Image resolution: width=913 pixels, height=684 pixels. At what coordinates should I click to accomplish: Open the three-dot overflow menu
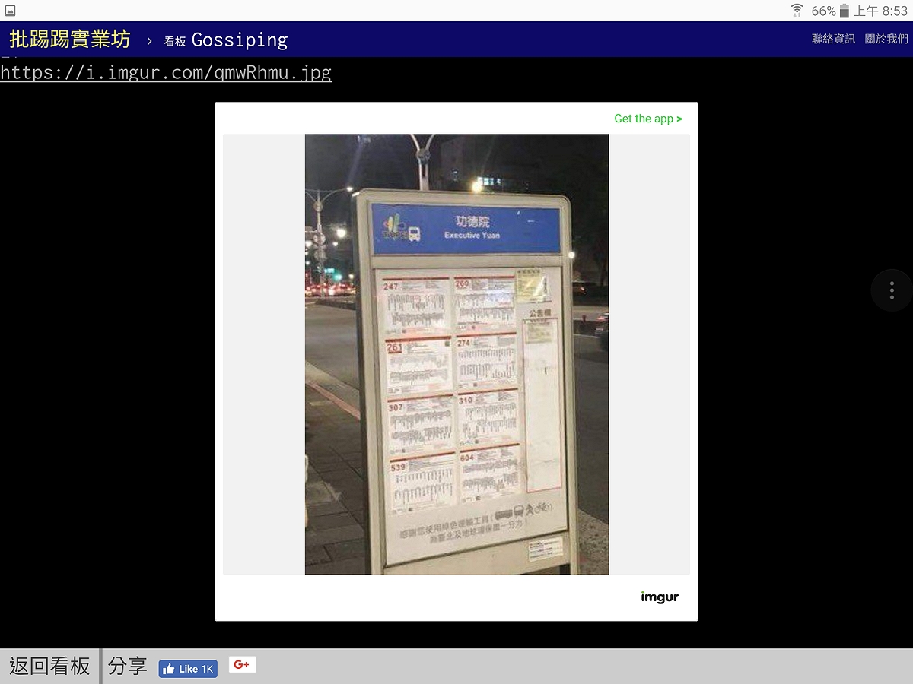pyautogui.click(x=892, y=290)
